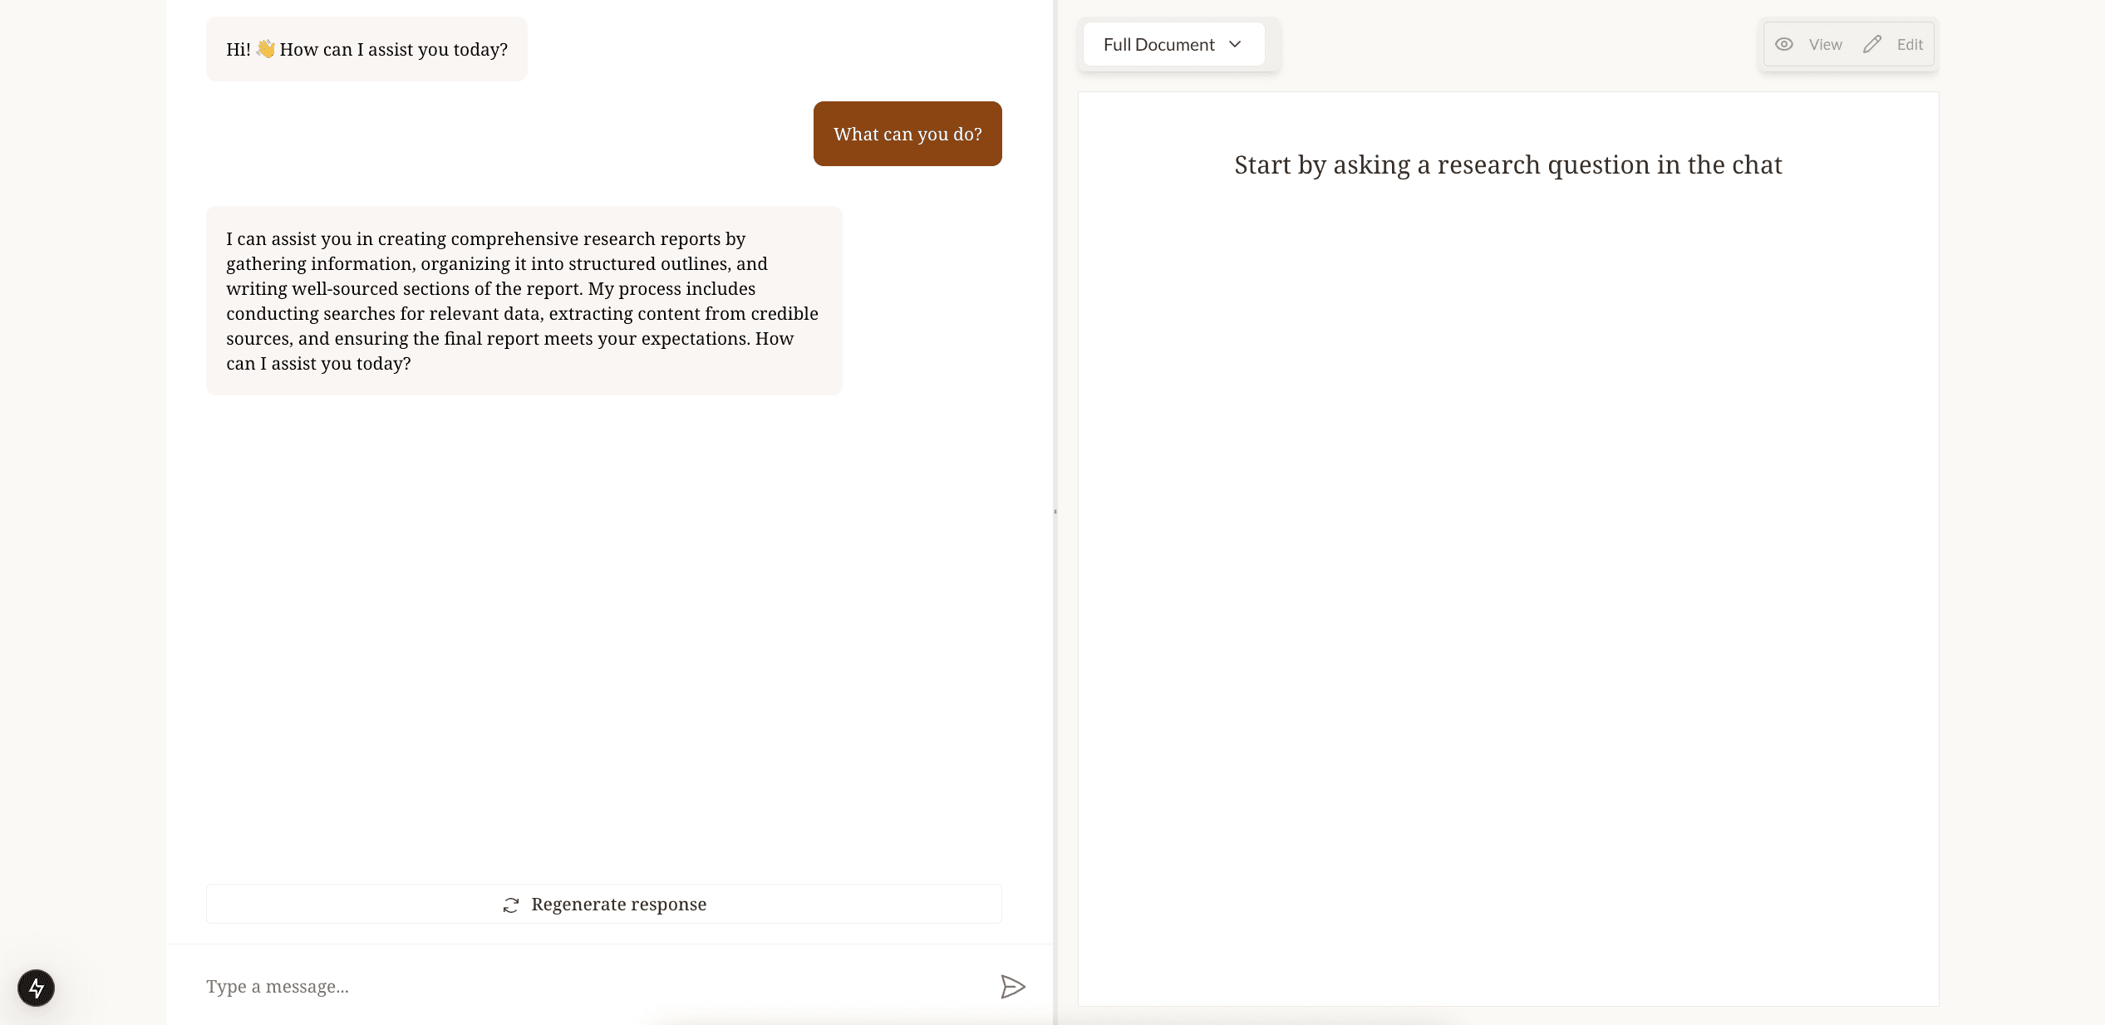Click the blank document page below heading
Viewport: 2105px width, 1025px height.
[1507, 581]
